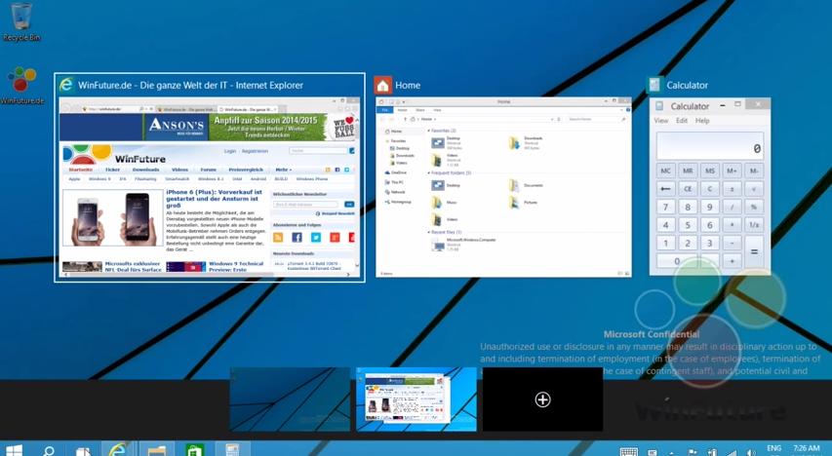832x456 pixels.
Task: Click the volume speaker tray icon
Action: click(751, 452)
